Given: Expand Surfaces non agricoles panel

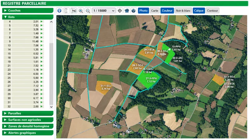Looking at the screenshot, I should pyautogui.click(x=28, y=120).
